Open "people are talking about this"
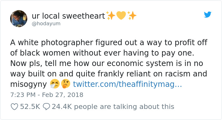Viewport: 222px width, 120px height. click(x=124, y=107)
